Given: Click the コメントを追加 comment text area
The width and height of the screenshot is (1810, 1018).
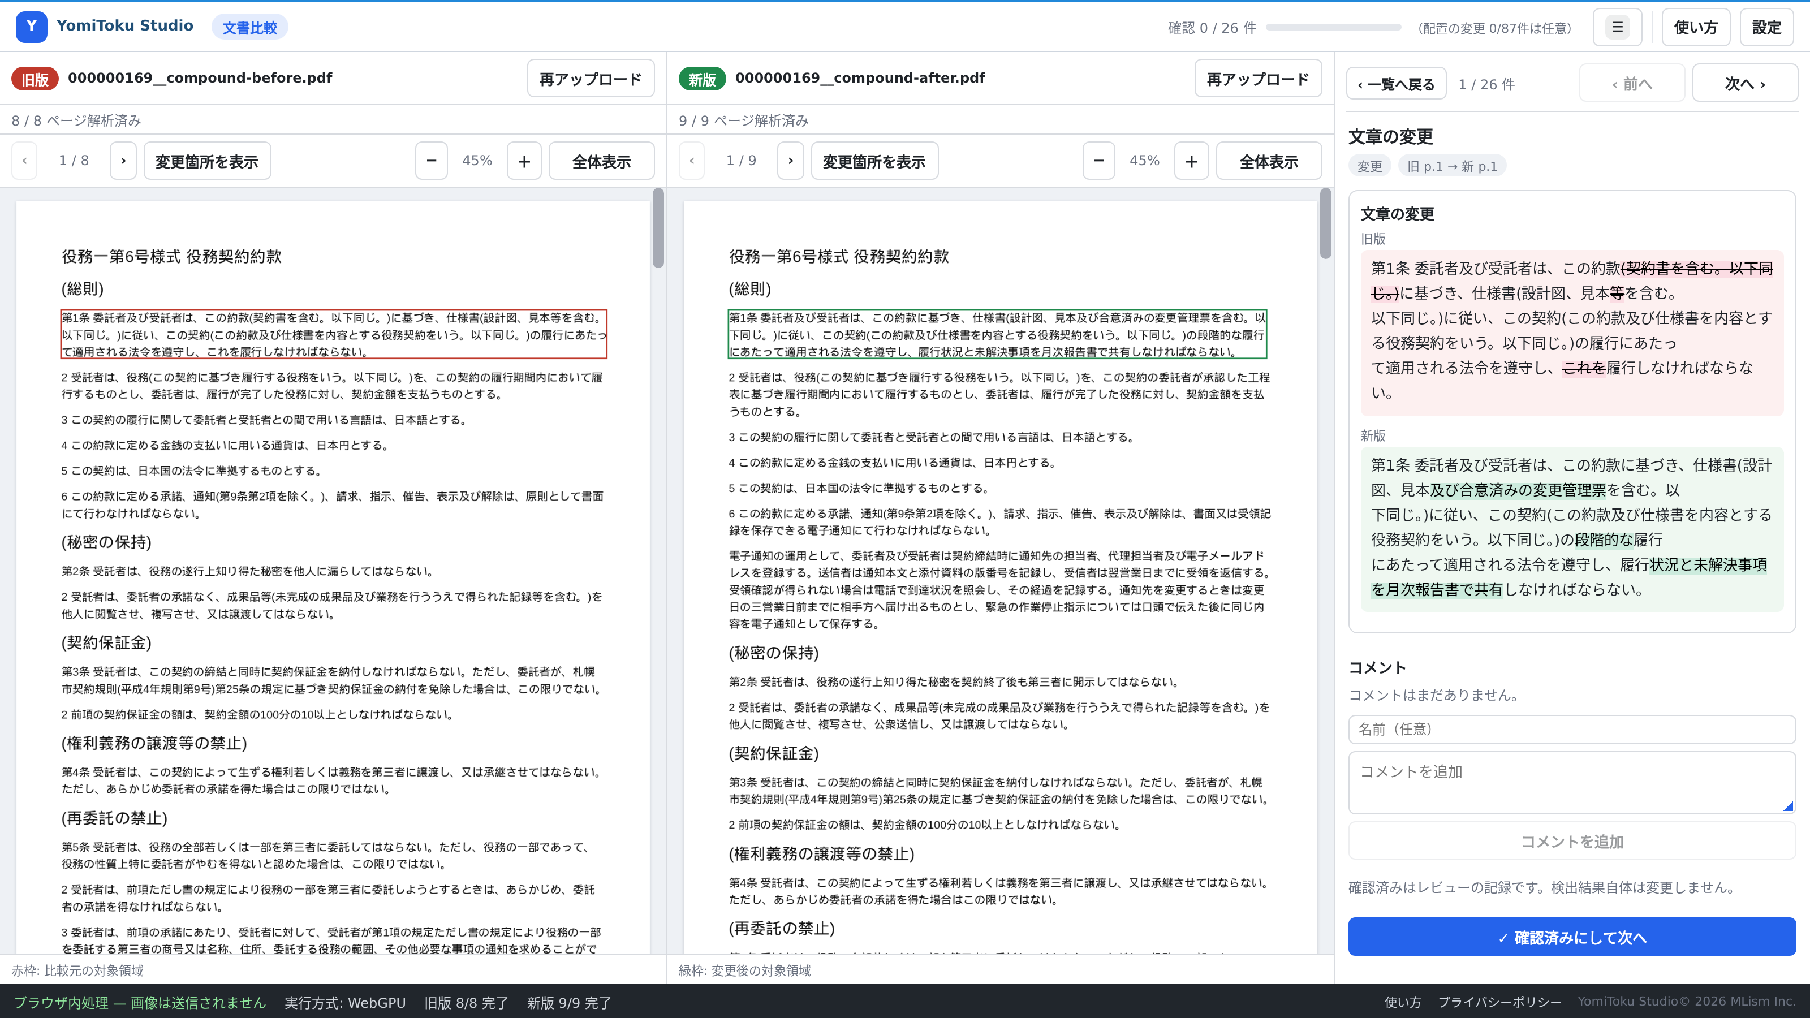Looking at the screenshot, I should [1572, 783].
